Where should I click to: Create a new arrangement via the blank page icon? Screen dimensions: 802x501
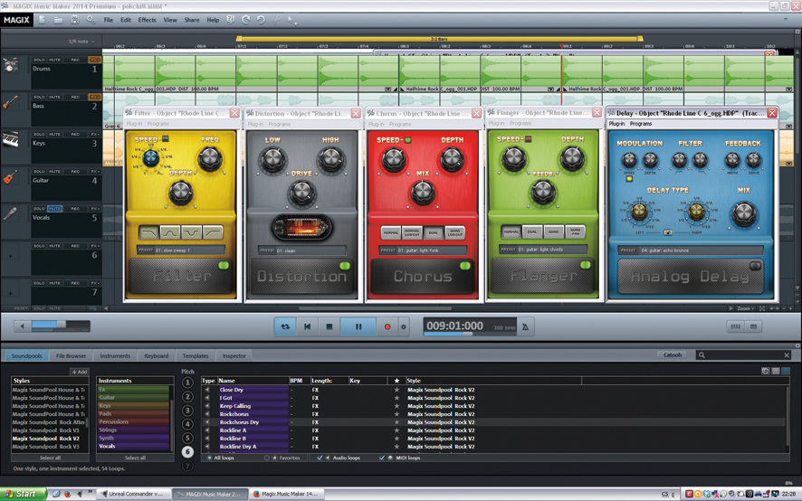pos(42,20)
